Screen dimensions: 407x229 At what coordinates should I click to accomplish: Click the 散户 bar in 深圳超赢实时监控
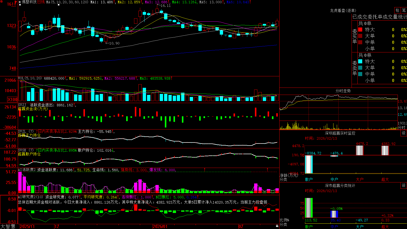309,164
